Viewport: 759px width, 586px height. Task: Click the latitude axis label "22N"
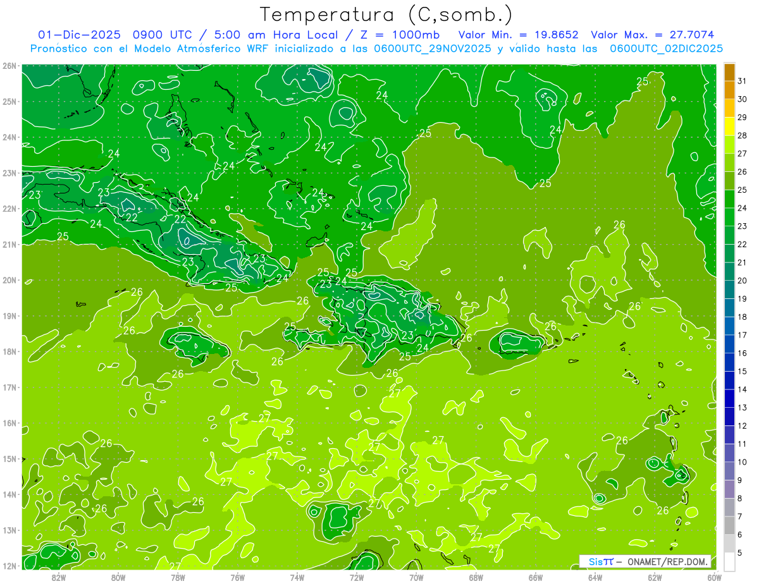coord(9,209)
